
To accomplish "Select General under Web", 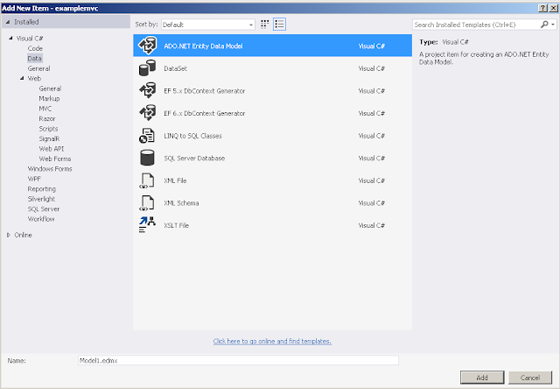I will coord(50,88).
